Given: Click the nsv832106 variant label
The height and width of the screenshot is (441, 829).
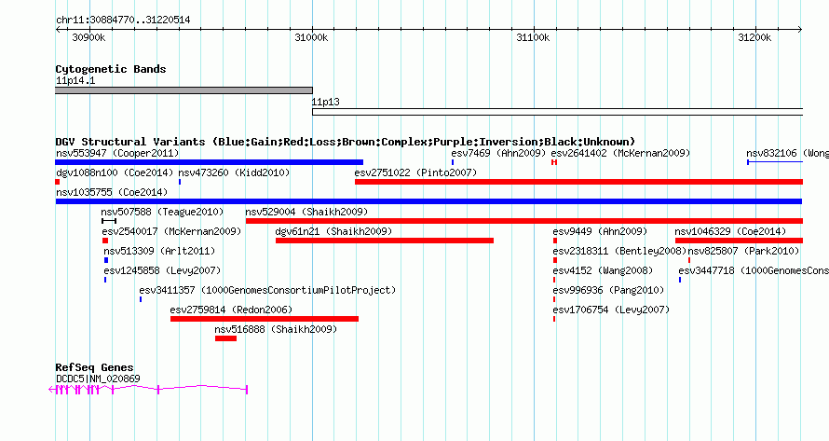Looking at the screenshot, I should tap(787, 153).
